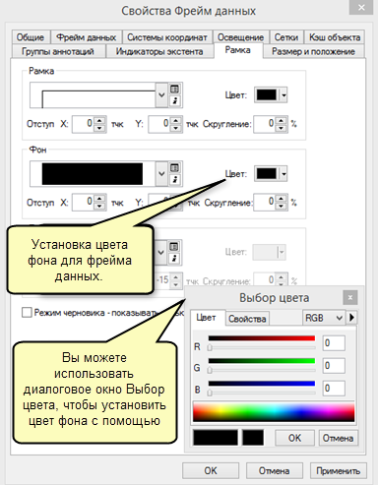Switch to the Сетки tab

point(286,37)
